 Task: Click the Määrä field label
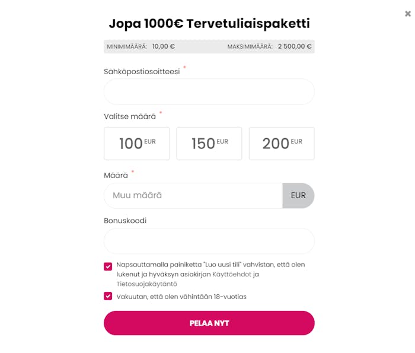click(116, 175)
